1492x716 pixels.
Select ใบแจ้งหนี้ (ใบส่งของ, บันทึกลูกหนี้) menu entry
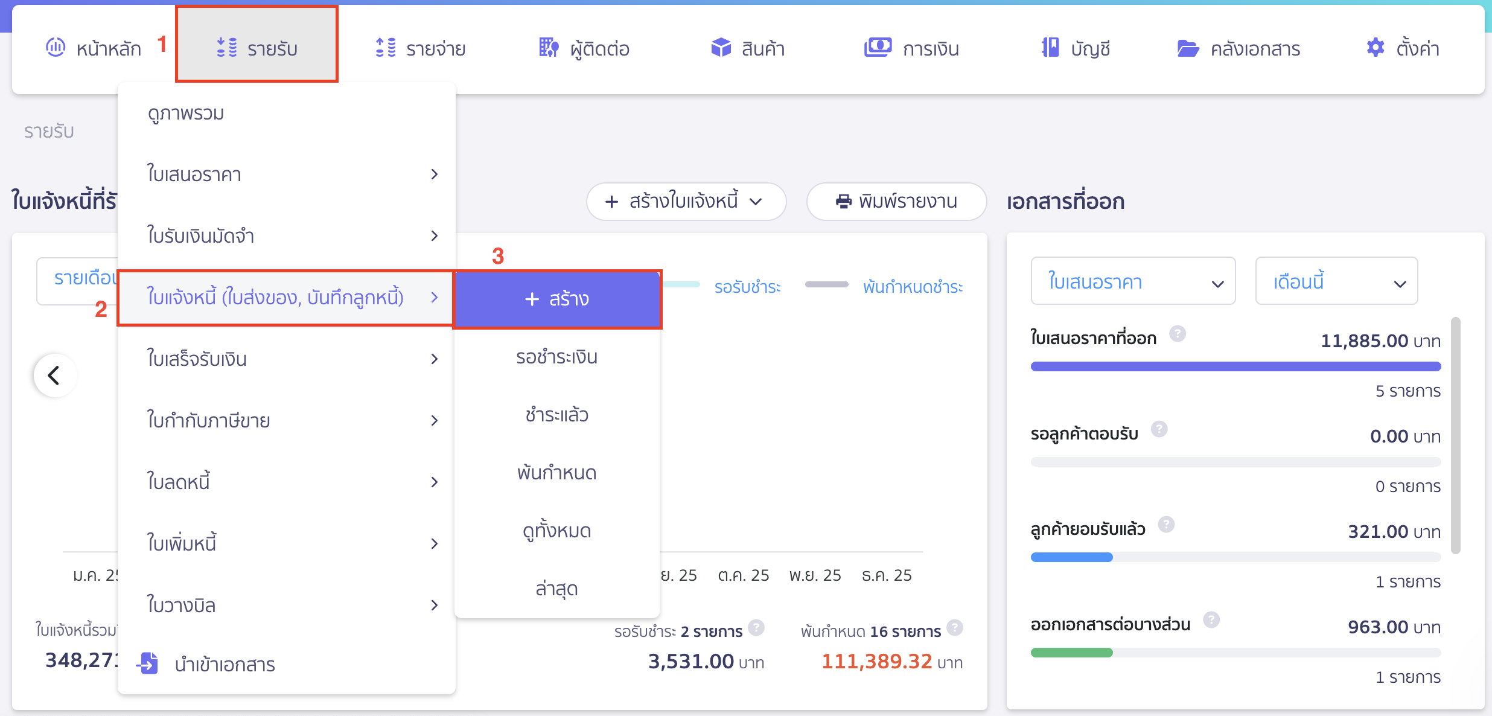285,298
